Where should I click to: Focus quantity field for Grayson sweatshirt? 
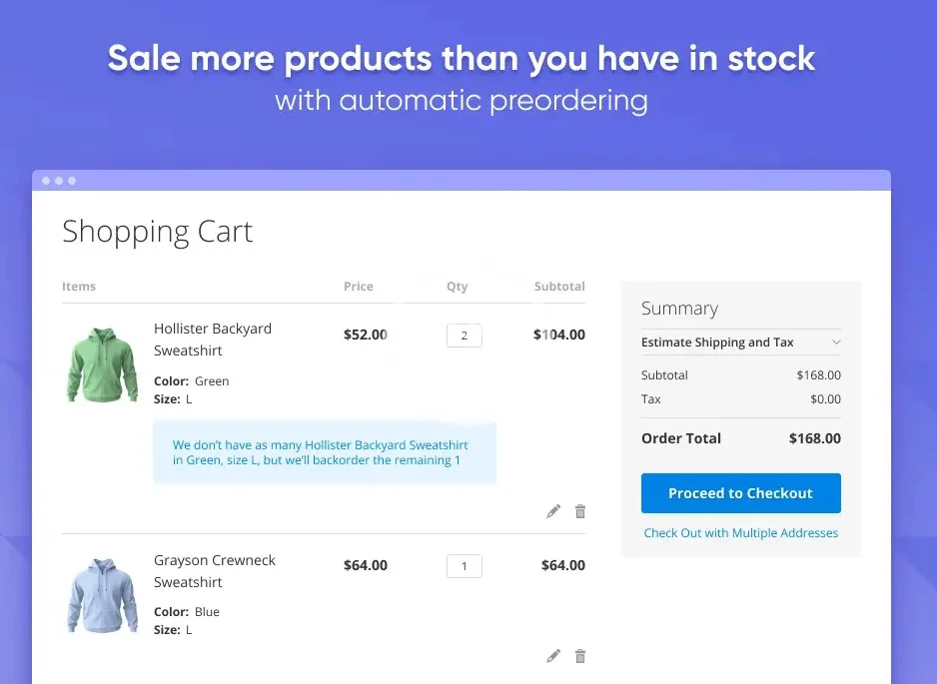(x=464, y=566)
